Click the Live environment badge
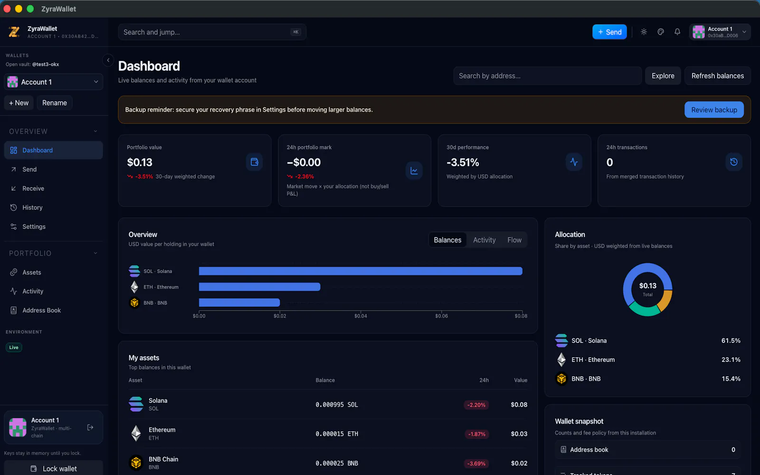The height and width of the screenshot is (475, 760). pyautogui.click(x=14, y=347)
